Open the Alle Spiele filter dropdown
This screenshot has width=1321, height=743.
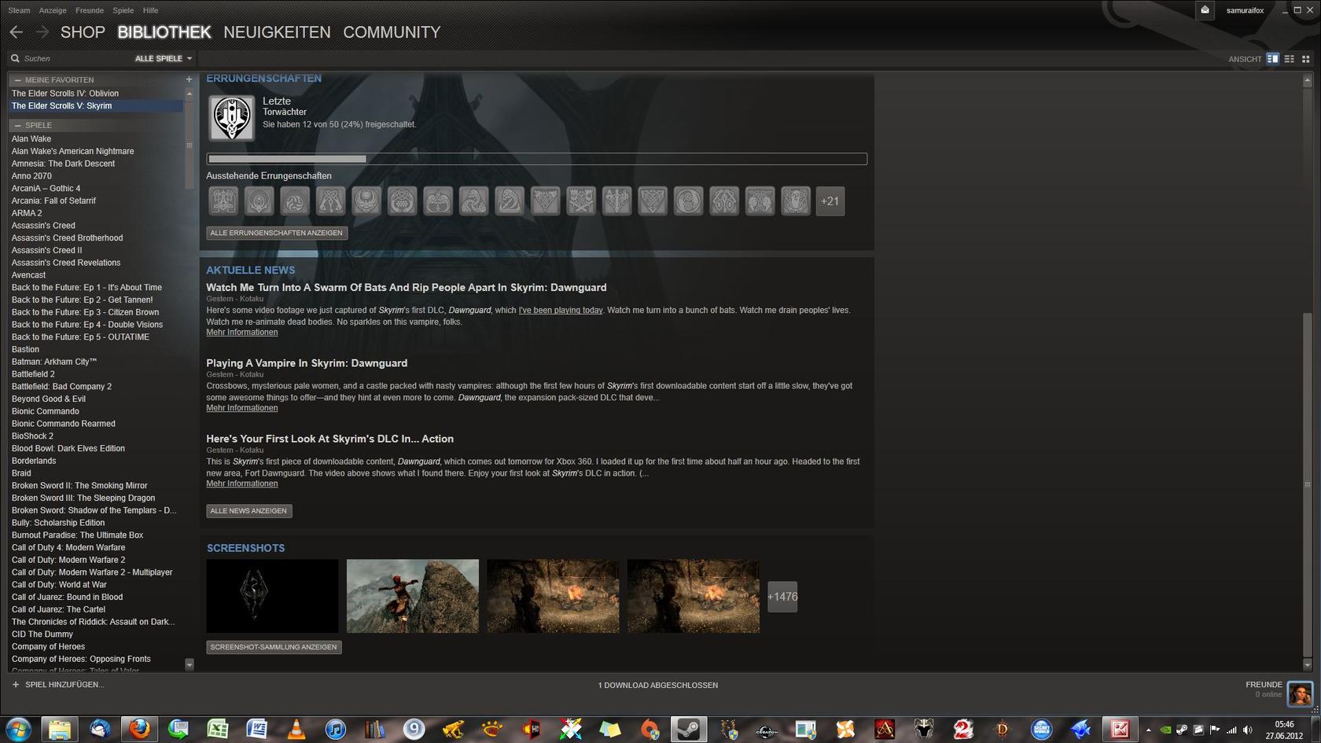coord(164,58)
